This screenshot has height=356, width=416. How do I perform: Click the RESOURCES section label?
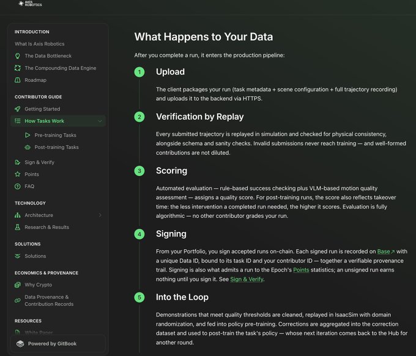point(28,321)
